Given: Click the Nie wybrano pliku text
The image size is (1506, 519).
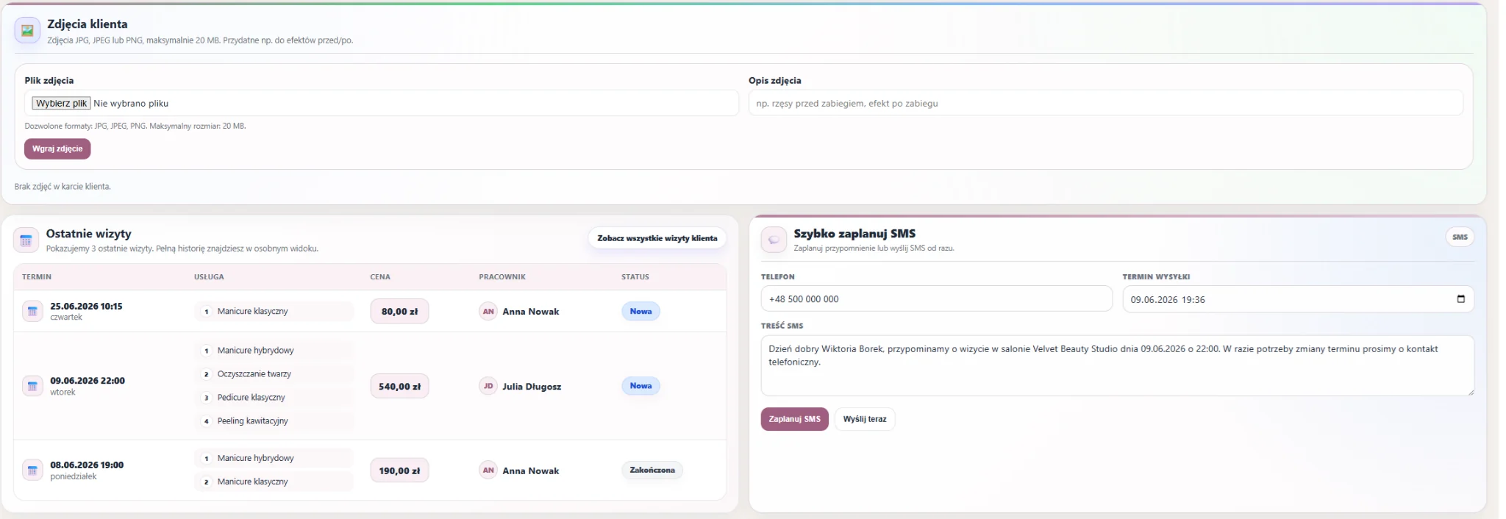Looking at the screenshot, I should tap(131, 104).
